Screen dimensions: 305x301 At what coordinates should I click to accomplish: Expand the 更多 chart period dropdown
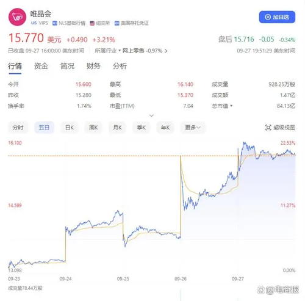click(x=193, y=128)
